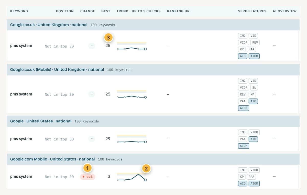Click IMG badge in Google.co.uk (Mobile) row
This screenshot has width=307, height=195.
pos(243,81)
